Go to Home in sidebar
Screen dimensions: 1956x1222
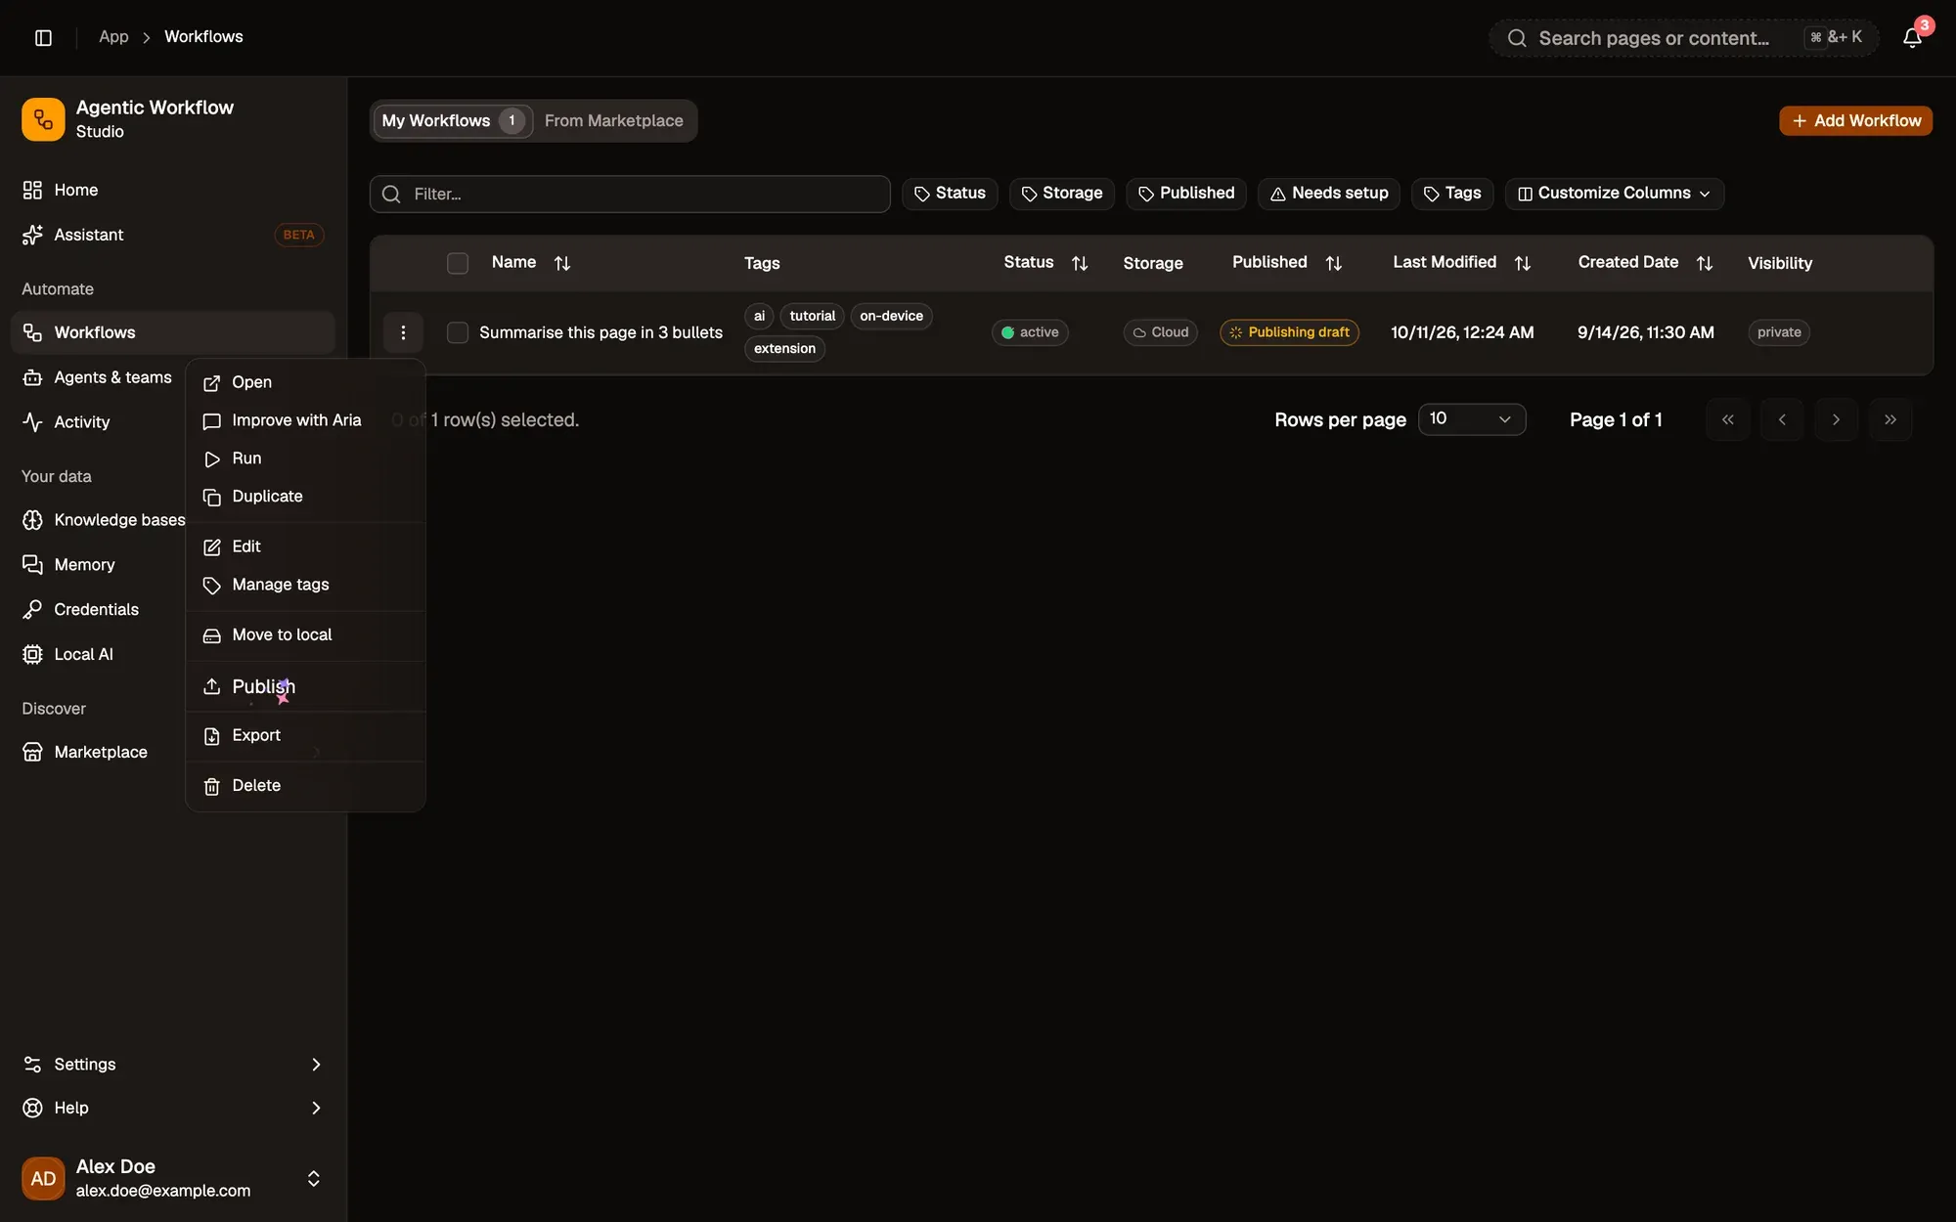tap(172, 190)
